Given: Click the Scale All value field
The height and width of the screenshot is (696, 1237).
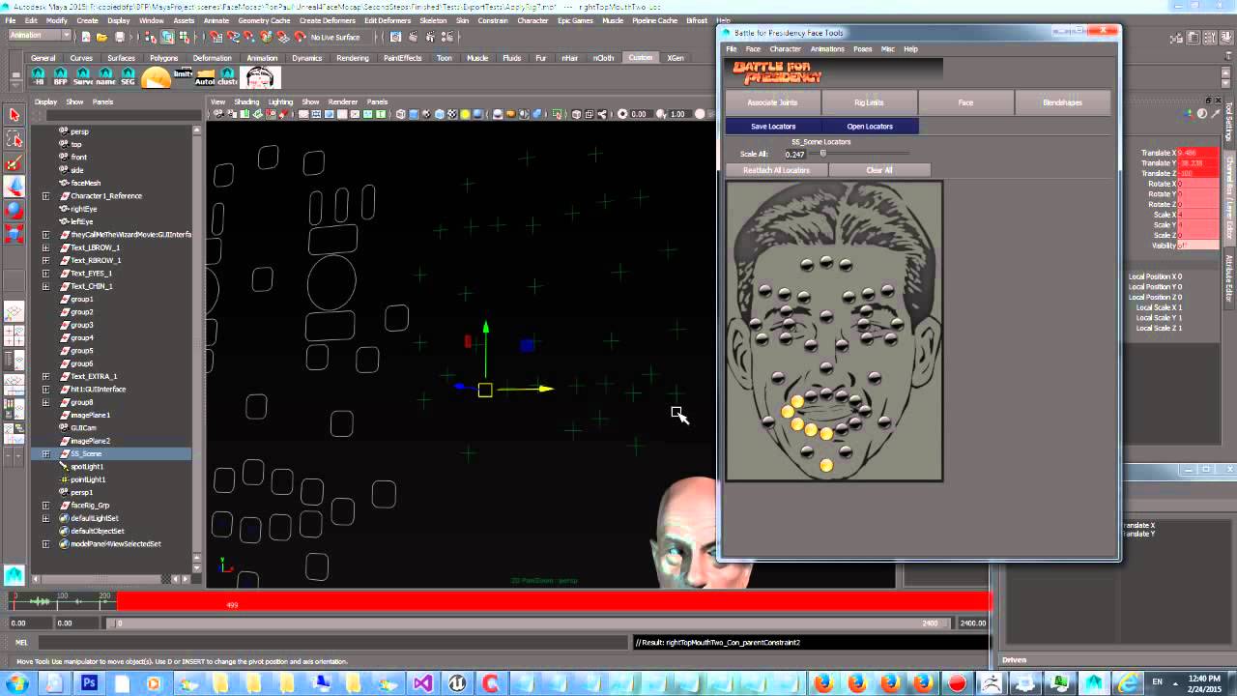Looking at the screenshot, I should click(795, 154).
